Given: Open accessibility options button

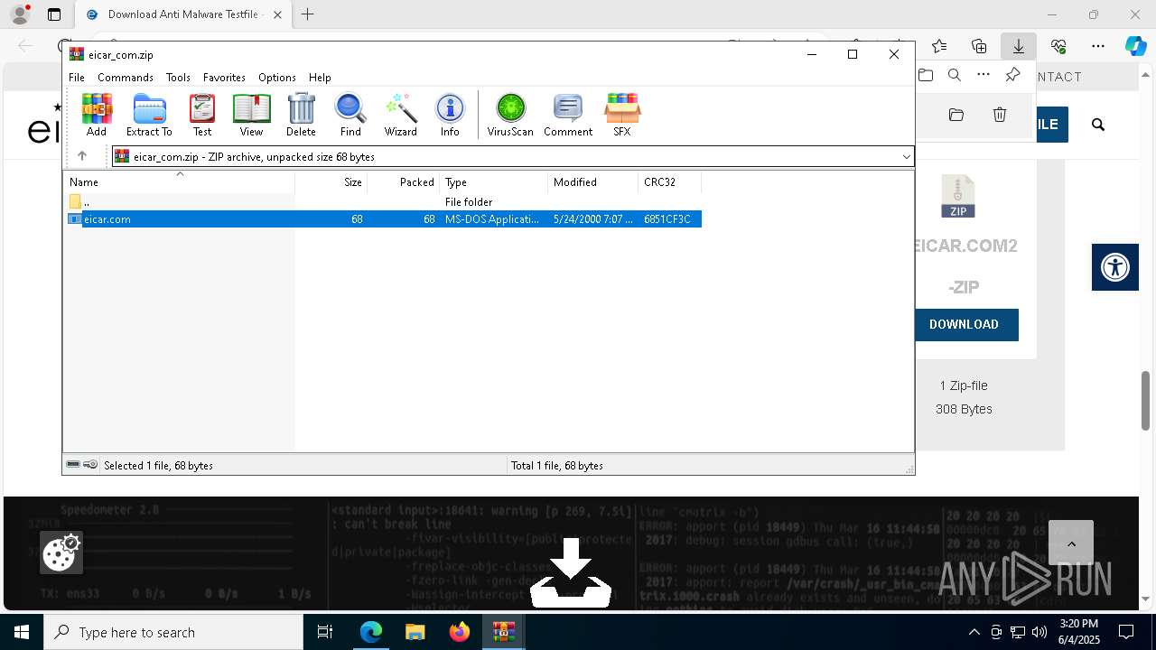Looking at the screenshot, I should (x=1115, y=267).
